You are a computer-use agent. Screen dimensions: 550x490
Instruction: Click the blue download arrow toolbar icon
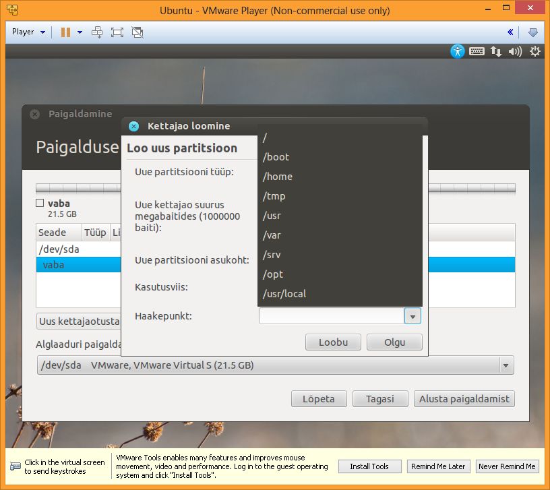point(532,32)
